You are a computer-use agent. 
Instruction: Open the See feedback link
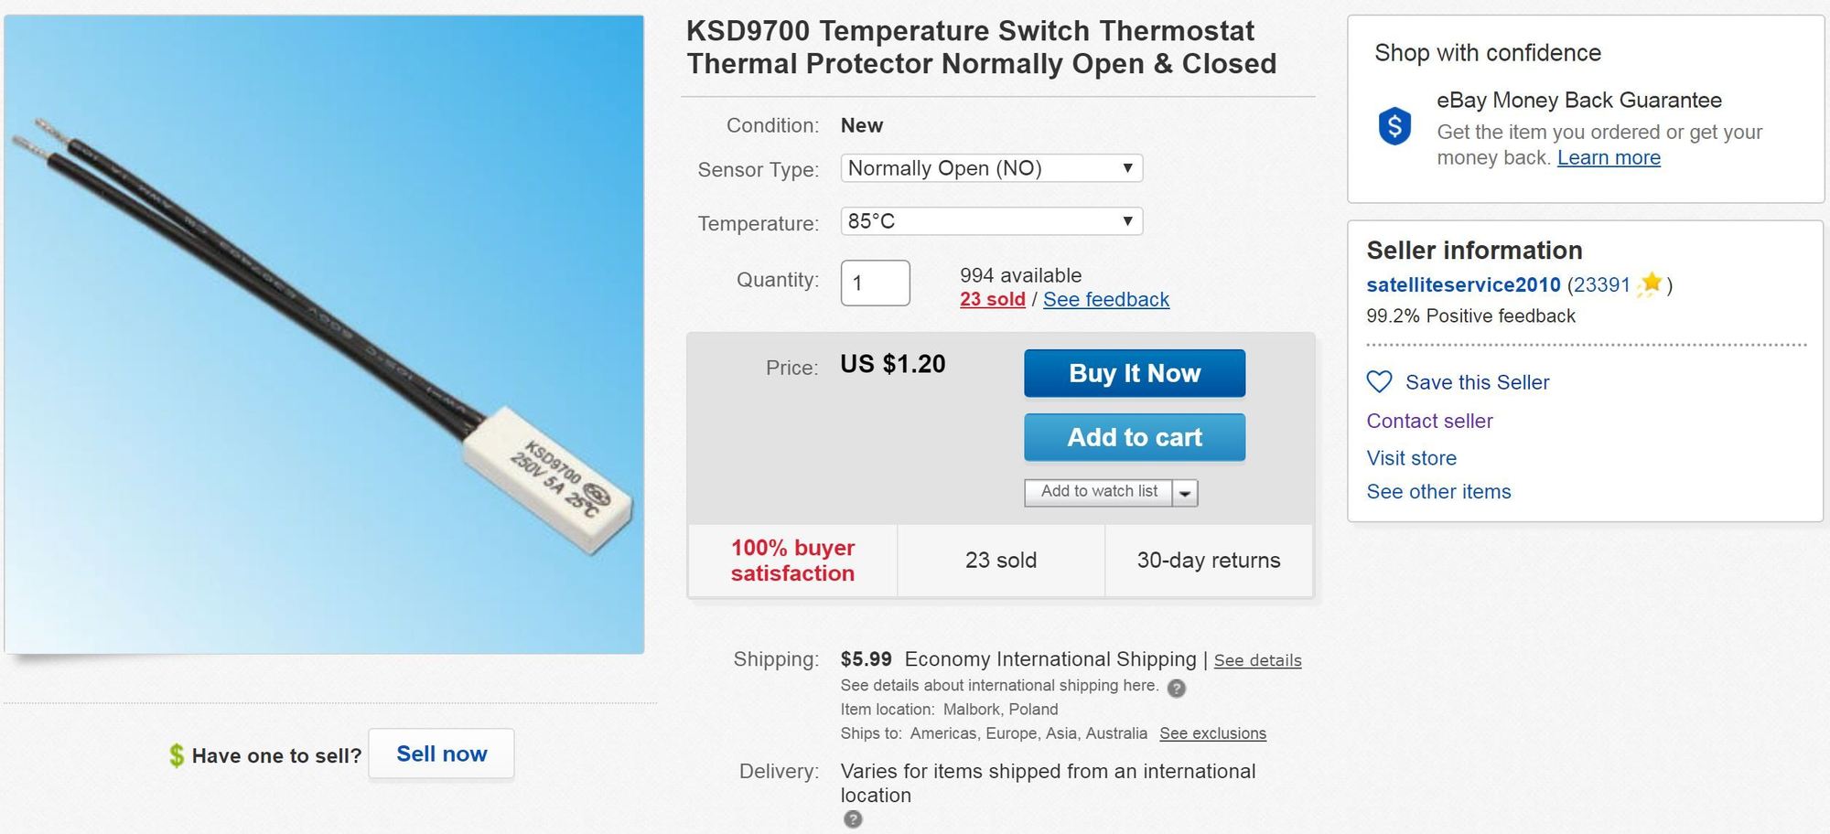click(1105, 299)
